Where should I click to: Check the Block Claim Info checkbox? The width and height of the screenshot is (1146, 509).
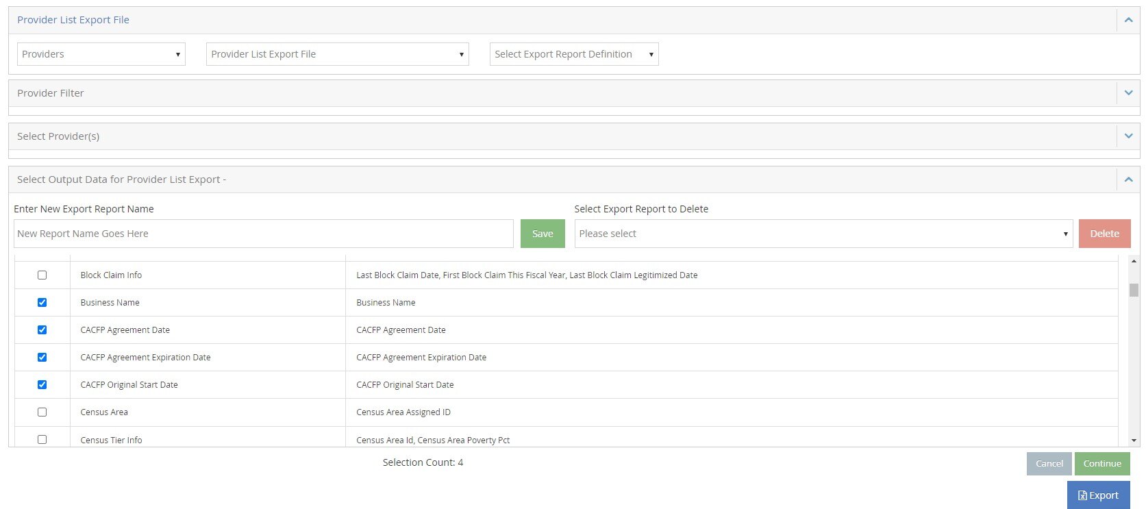(42, 275)
